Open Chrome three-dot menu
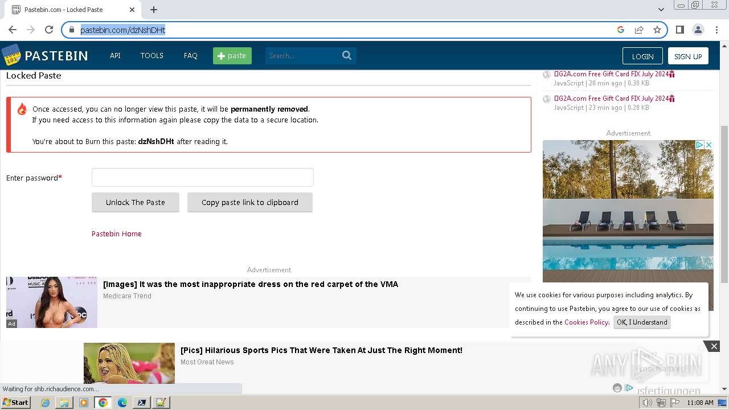Screen dimensions: 729x410 point(716,30)
